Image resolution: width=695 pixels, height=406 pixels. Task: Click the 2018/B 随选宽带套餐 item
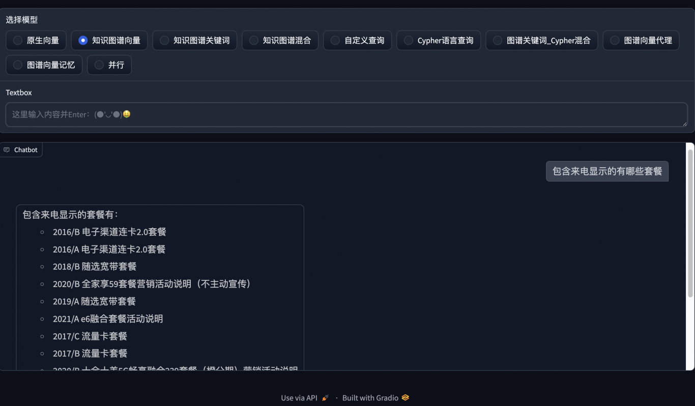click(x=95, y=266)
